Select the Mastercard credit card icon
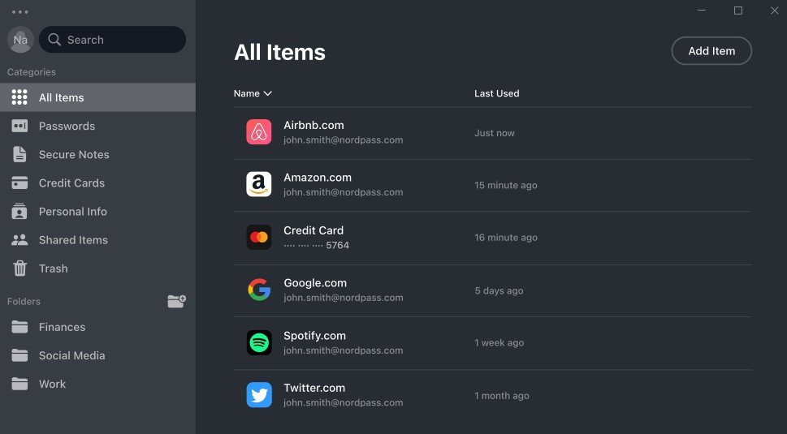 pos(259,237)
